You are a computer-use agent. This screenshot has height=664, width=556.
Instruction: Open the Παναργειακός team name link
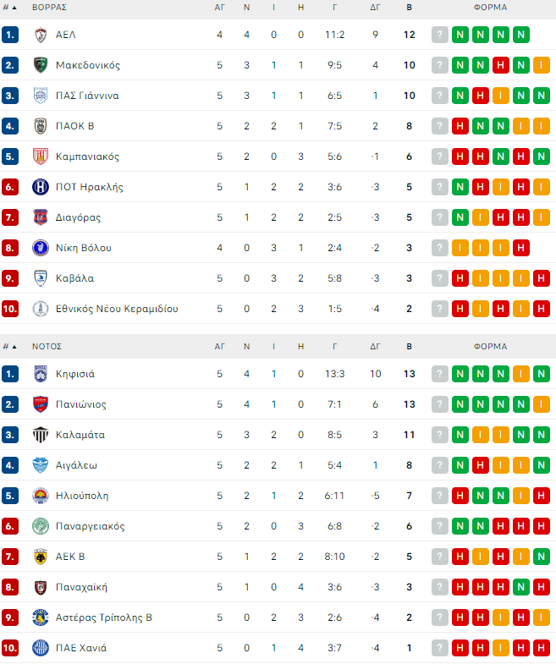click(x=90, y=526)
